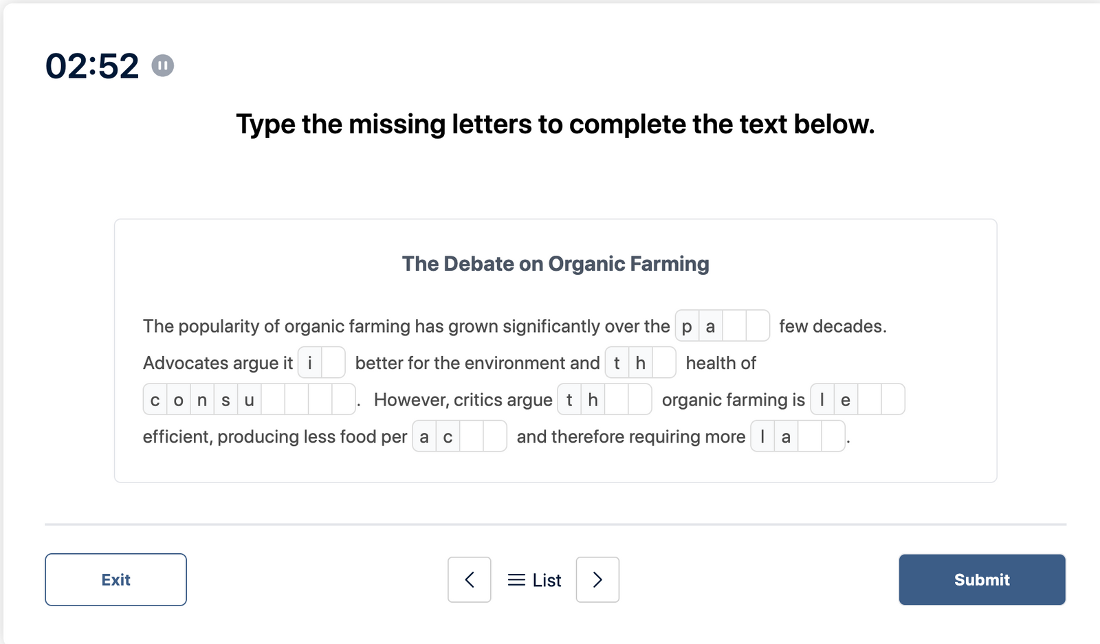
Task: Click first empty box in "th" before organic
Action: (617, 400)
